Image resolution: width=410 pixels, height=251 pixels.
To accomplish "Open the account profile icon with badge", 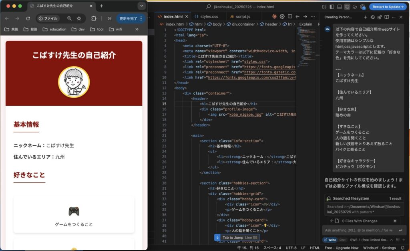I will coord(362,7).
